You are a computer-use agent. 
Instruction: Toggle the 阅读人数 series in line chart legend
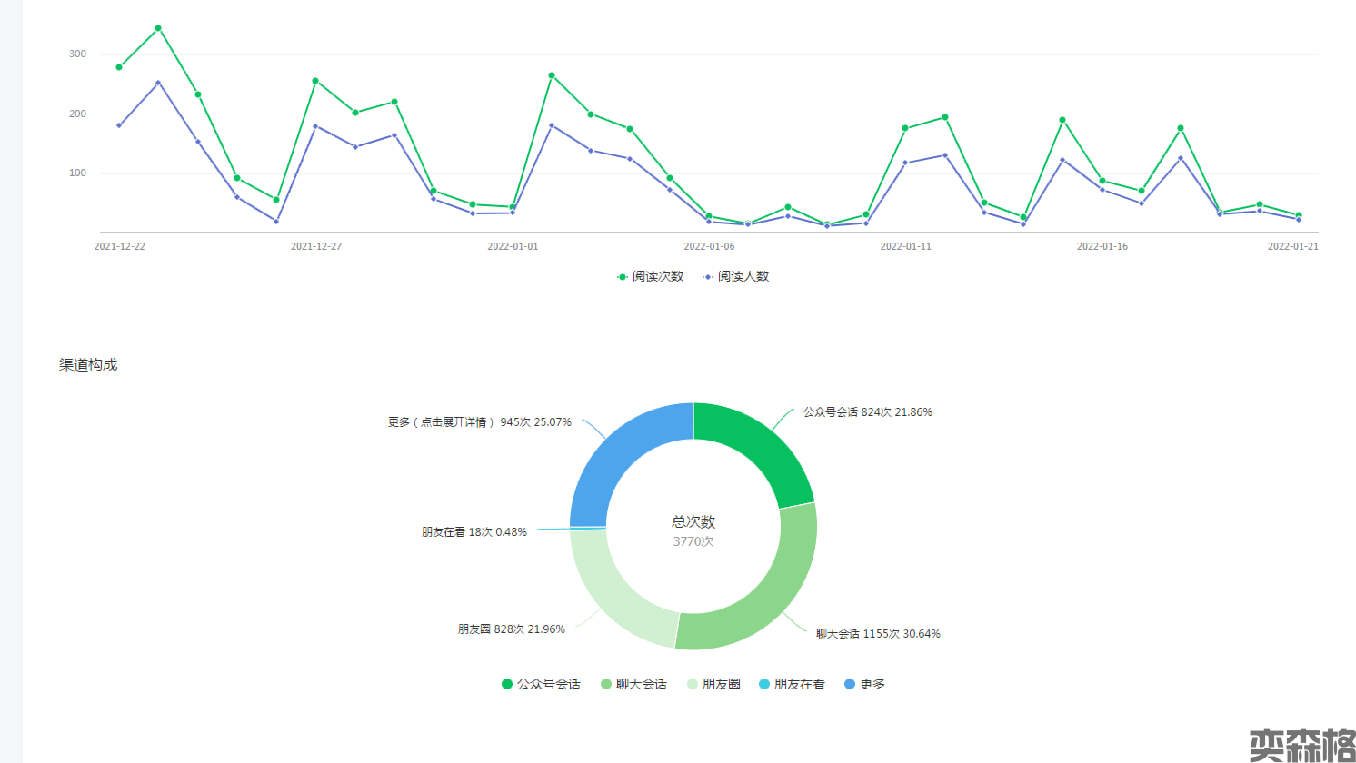tap(735, 276)
